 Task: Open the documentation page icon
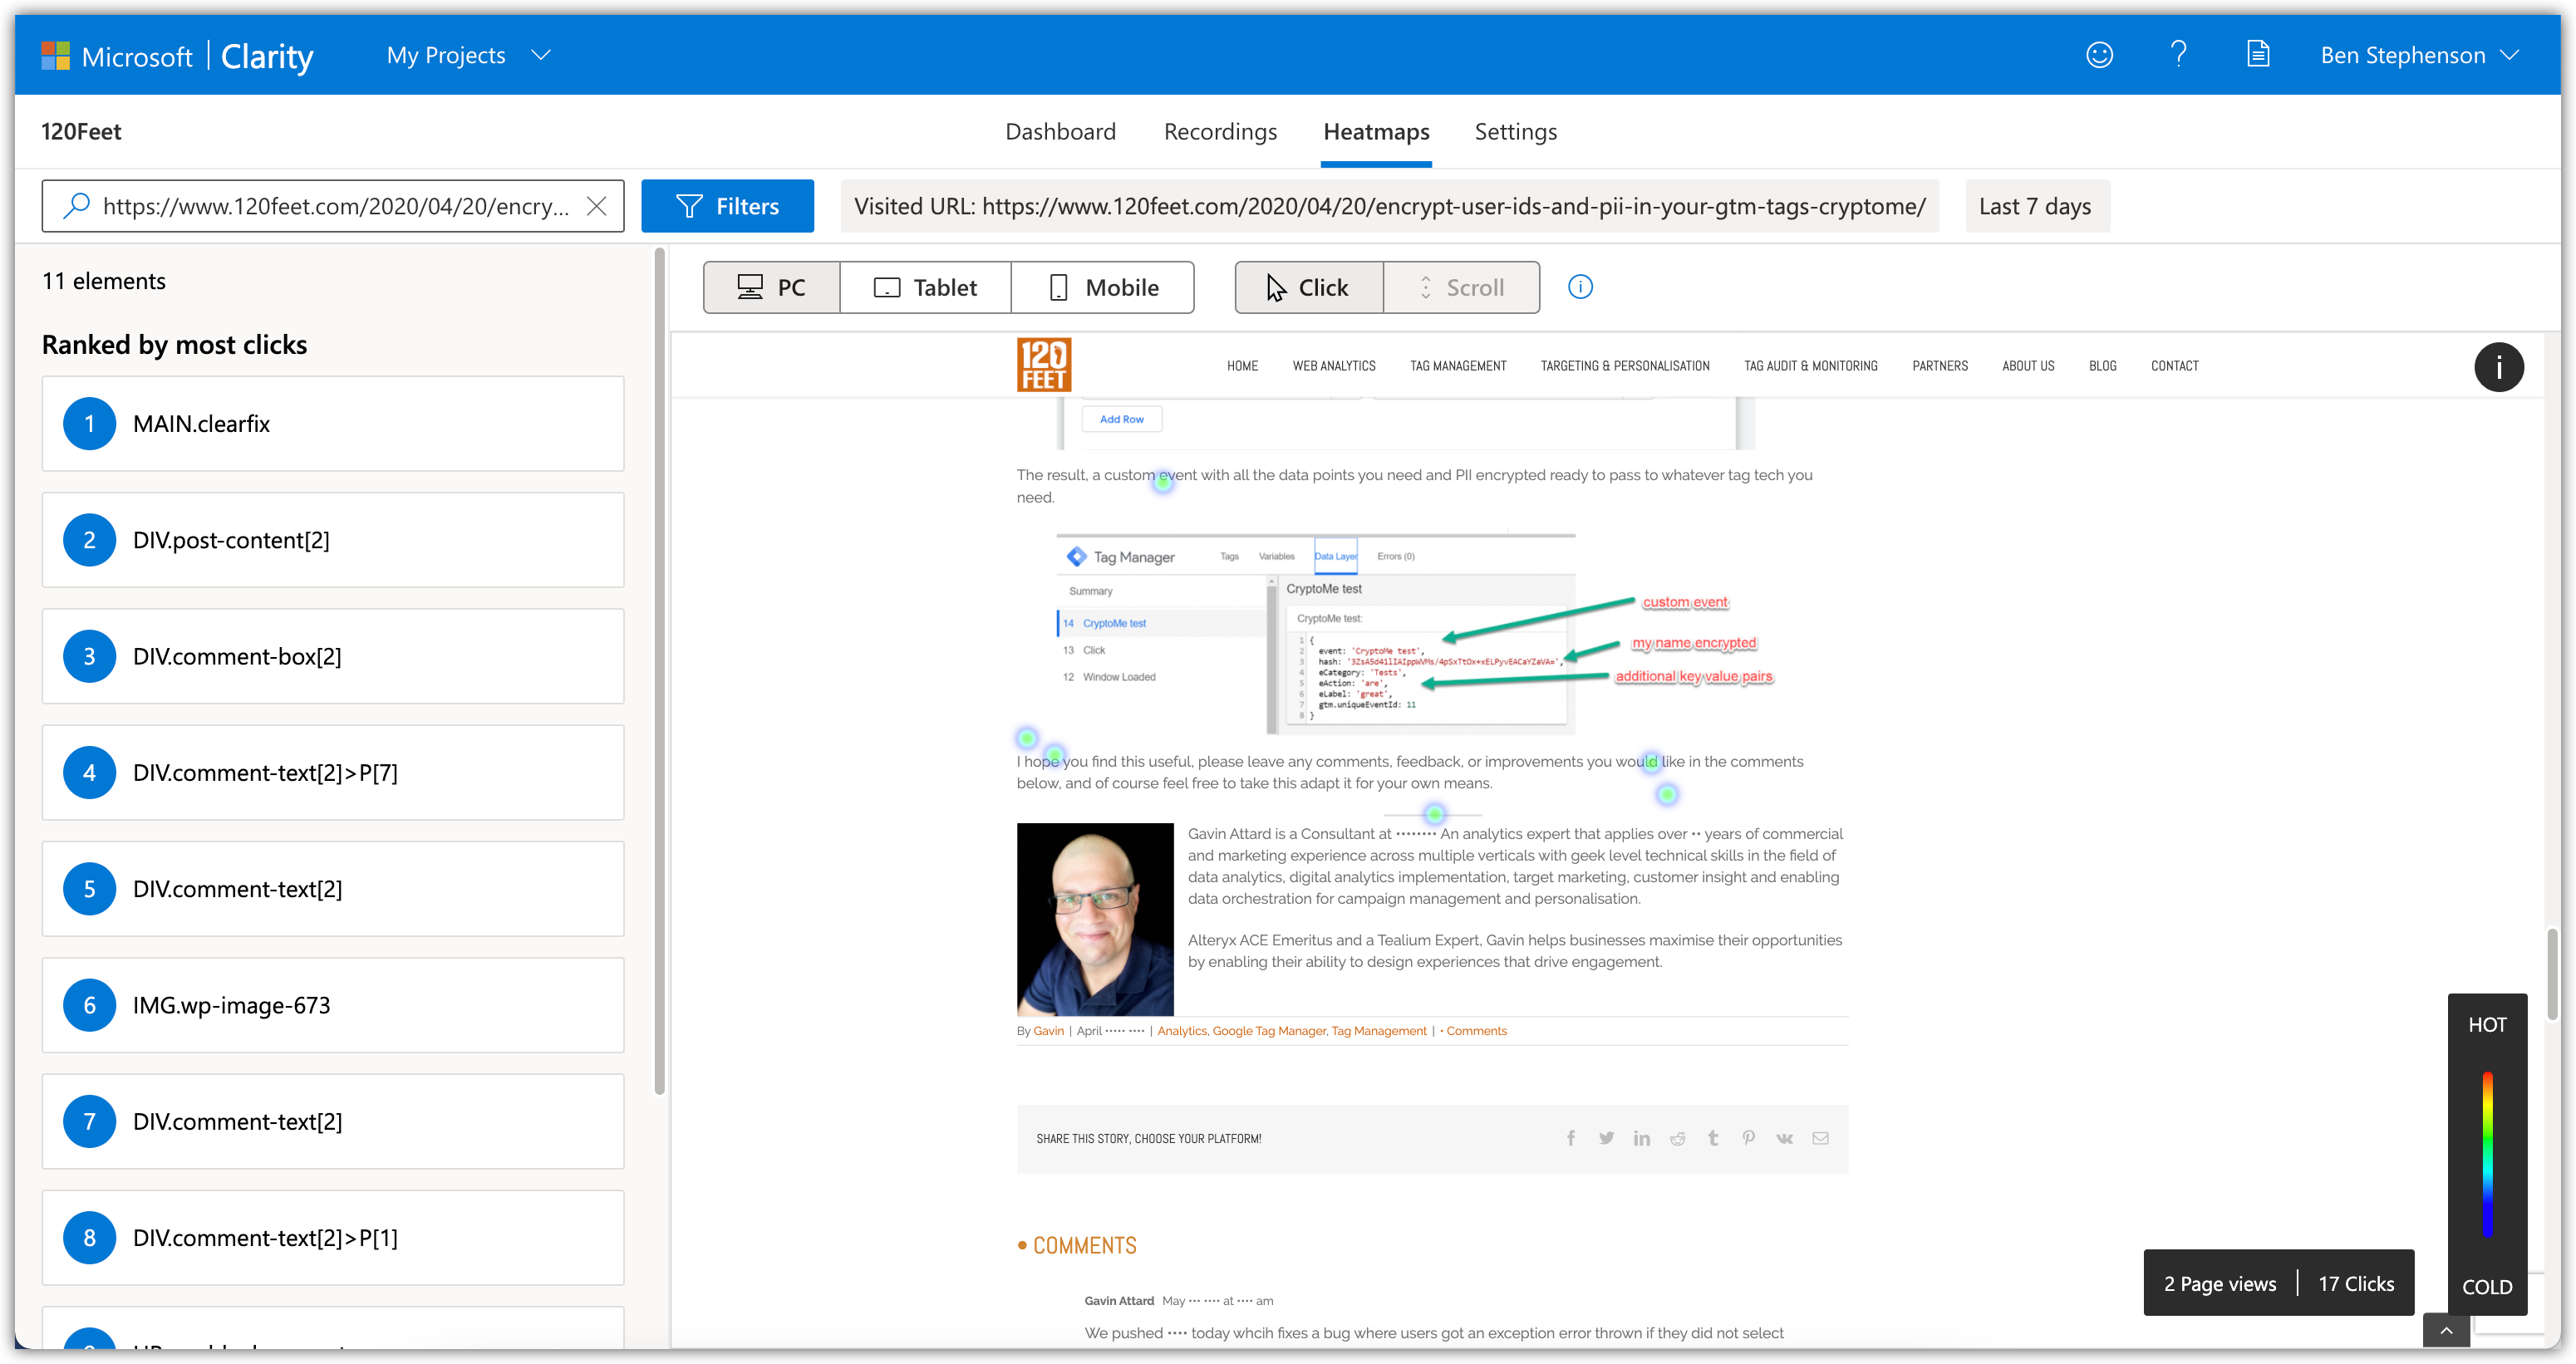click(x=2258, y=54)
